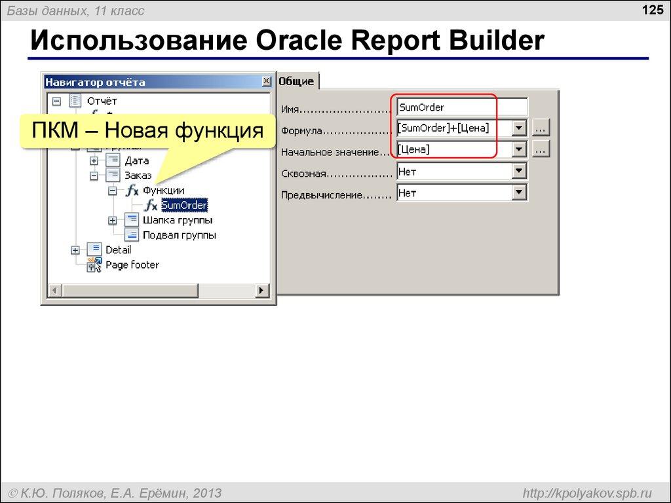Click the Detail section icon

coord(93,250)
